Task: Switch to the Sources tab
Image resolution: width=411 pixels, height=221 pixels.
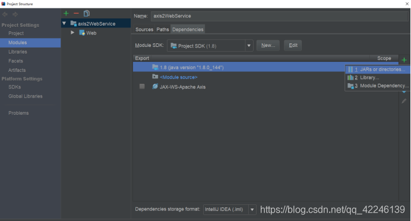Action: (144, 29)
